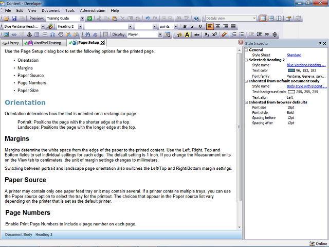The width and height of the screenshot is (329, 247).
Task: Click the Text background color white swatch
Action: pyautogui.click(x=291, y=92)
